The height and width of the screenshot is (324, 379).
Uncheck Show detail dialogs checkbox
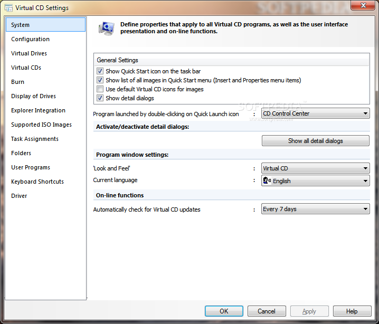tap(100, 98)
